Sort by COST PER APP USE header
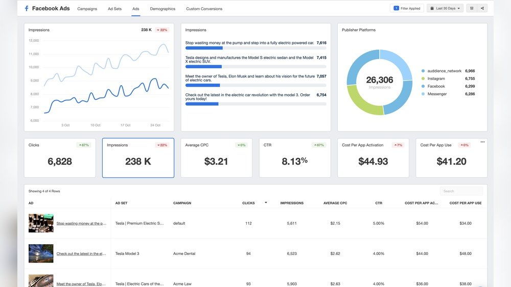Image resolution: width=511 pixels, height=287 pixels. 466,203
